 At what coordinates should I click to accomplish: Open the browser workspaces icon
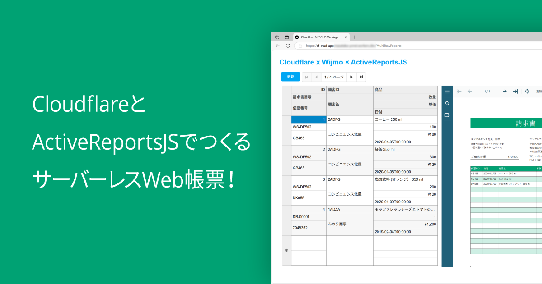[277, 37]
